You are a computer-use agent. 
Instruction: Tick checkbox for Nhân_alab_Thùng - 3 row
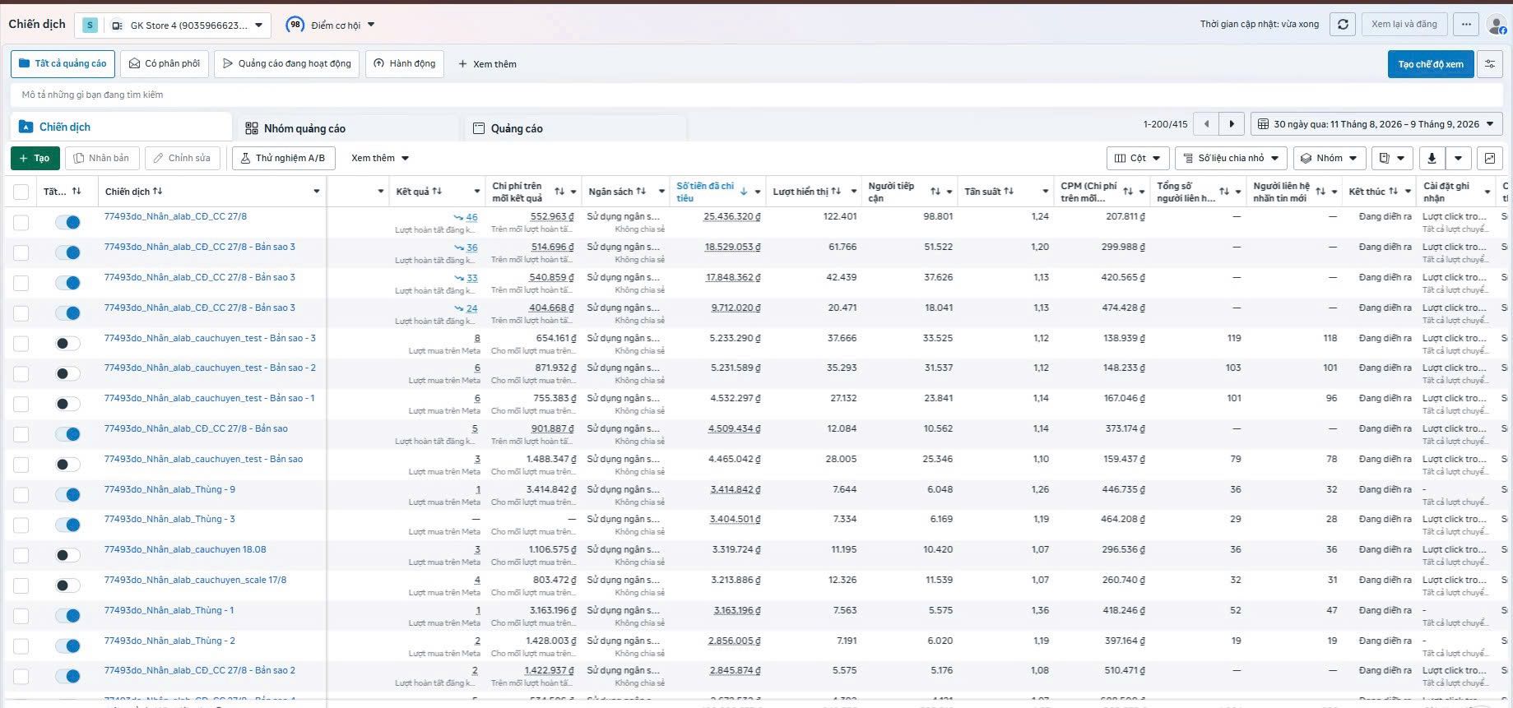[21, 525]
